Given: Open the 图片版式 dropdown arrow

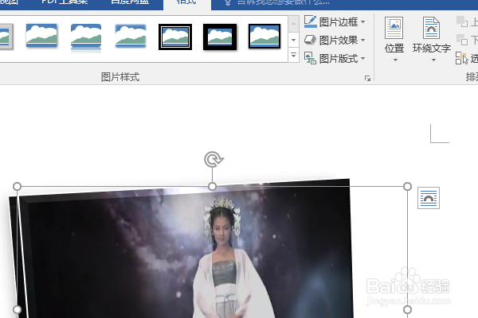Looking at the screenshot, I should pos(362,58).
